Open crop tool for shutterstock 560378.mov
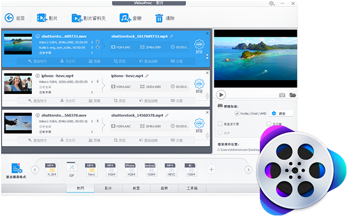 (x=120, y=140)
